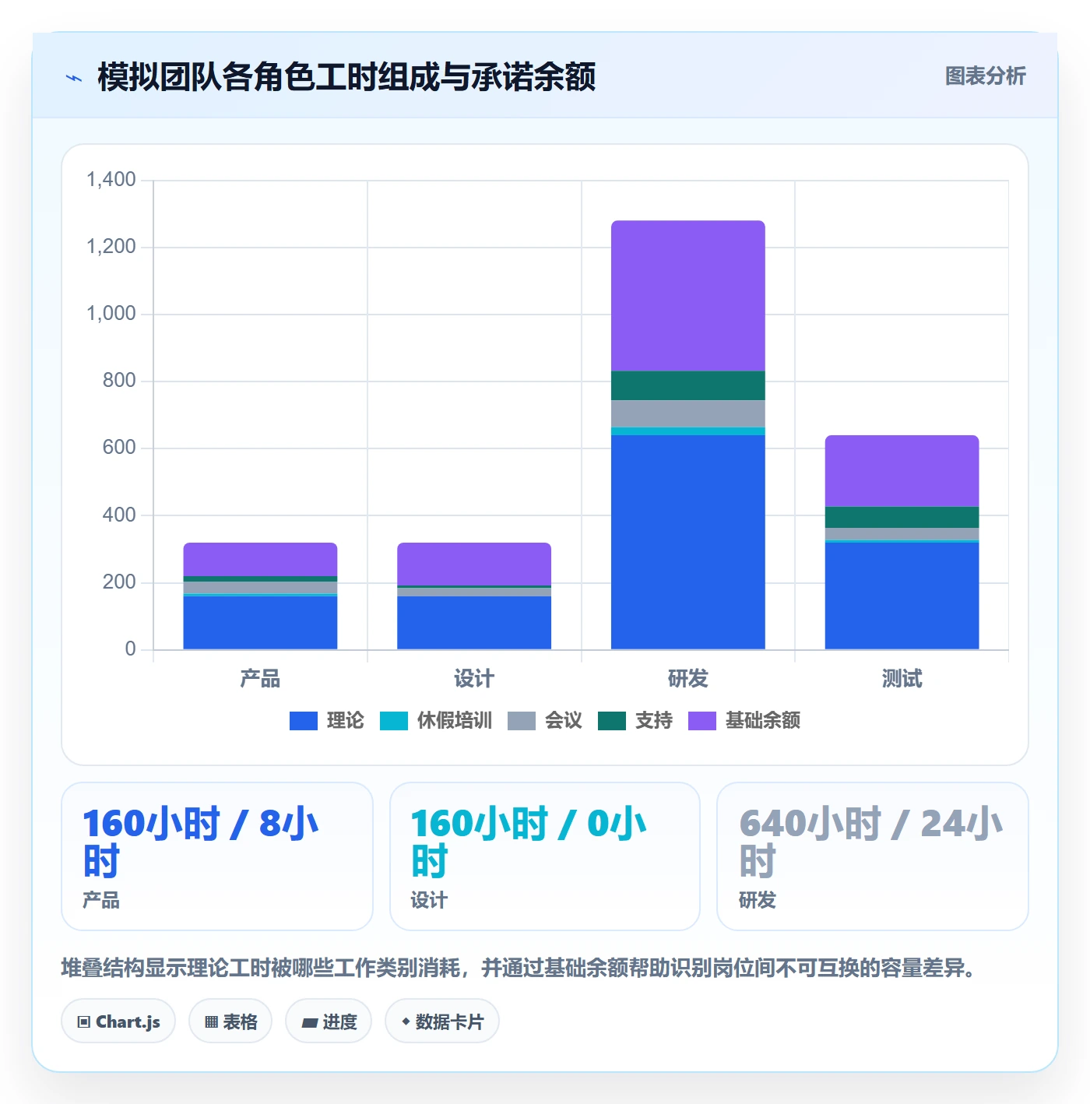This screenshot has width=1090, height=1104.
Task: Toggle the 休假培训 legend item
Action: (435, 721)
